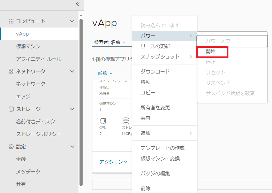Viewport: 272px width, 193px height.
Task: Open vApp in the sidebar
Action: pos(39,34)
